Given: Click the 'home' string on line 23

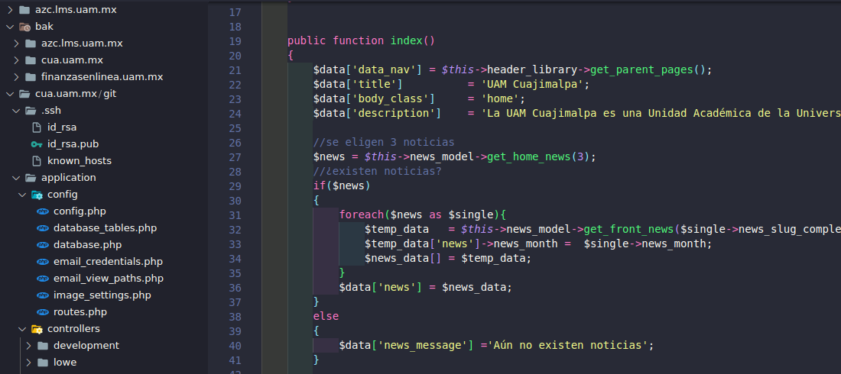Looking at the screenshot, I should point(501,99).
